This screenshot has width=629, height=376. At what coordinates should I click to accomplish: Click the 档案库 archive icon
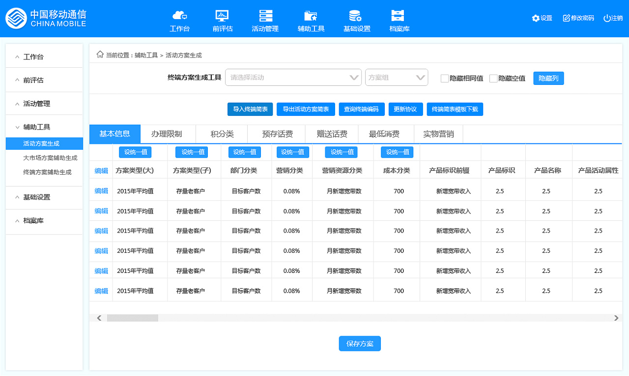(399, 15)
